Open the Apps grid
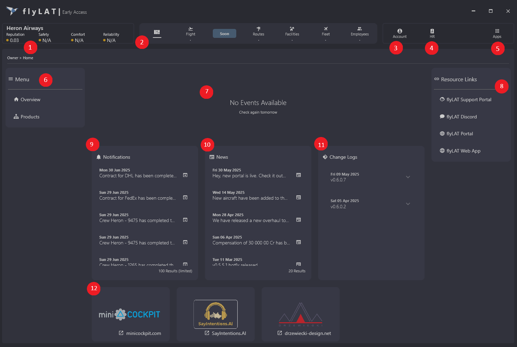The width and height of the screenshot is (517, 347). pyautogui.click(x=497, y=33)
